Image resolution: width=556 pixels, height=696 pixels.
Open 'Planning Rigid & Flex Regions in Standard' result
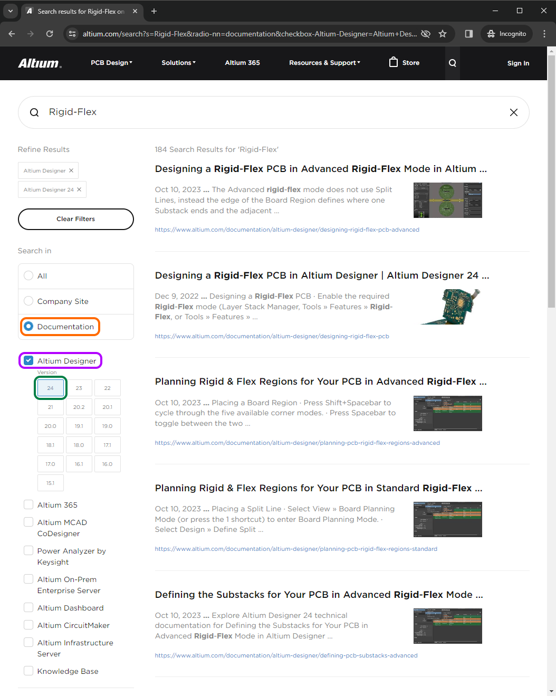click(x=319, y=488)
